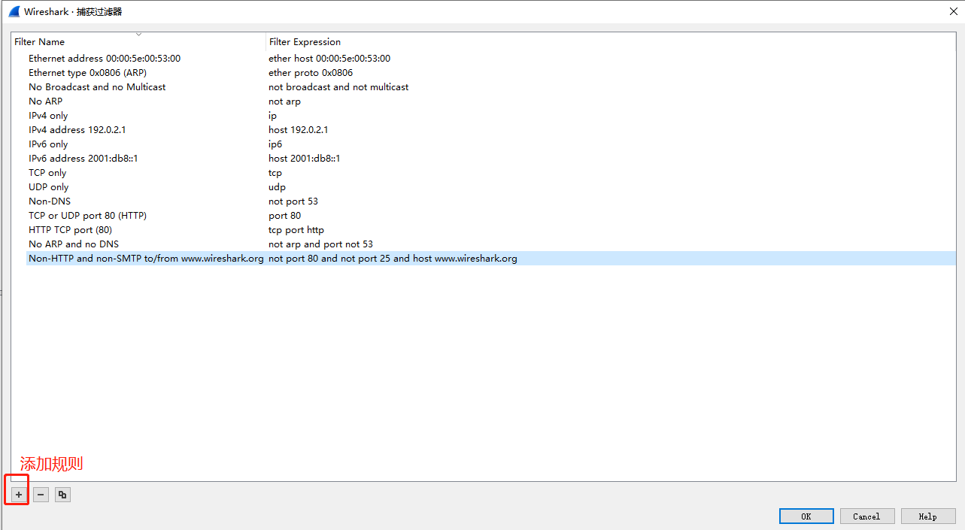Copy the selected filter with duplicate button

click(x=62, y=495)
